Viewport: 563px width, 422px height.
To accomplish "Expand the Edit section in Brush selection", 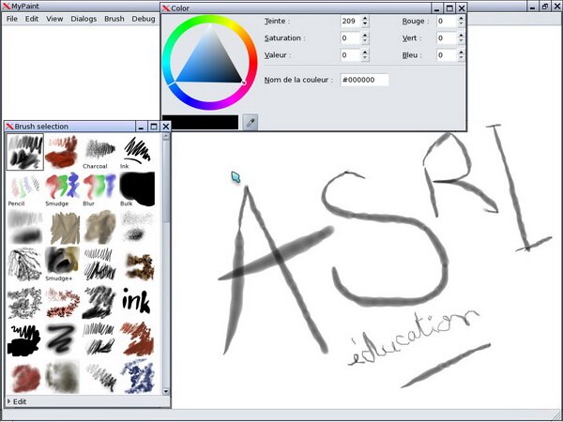I will (17, 401).
